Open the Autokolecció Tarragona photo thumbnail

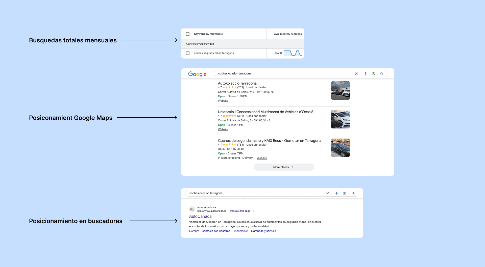[341, 90]
